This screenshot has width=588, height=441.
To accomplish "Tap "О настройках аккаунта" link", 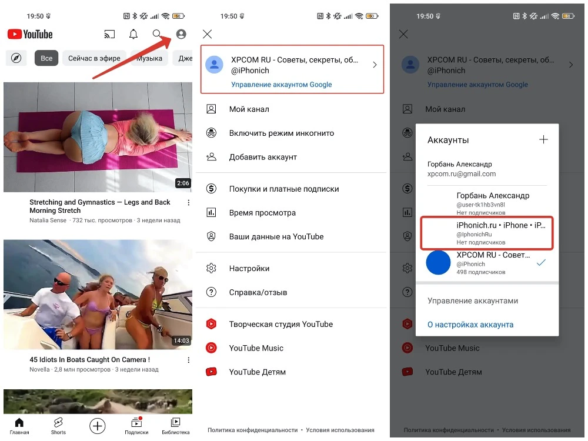I will (470, 325).
